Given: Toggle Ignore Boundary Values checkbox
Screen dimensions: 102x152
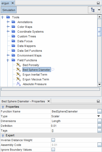Looking at the screenshot, I should (x=53, y=149).
